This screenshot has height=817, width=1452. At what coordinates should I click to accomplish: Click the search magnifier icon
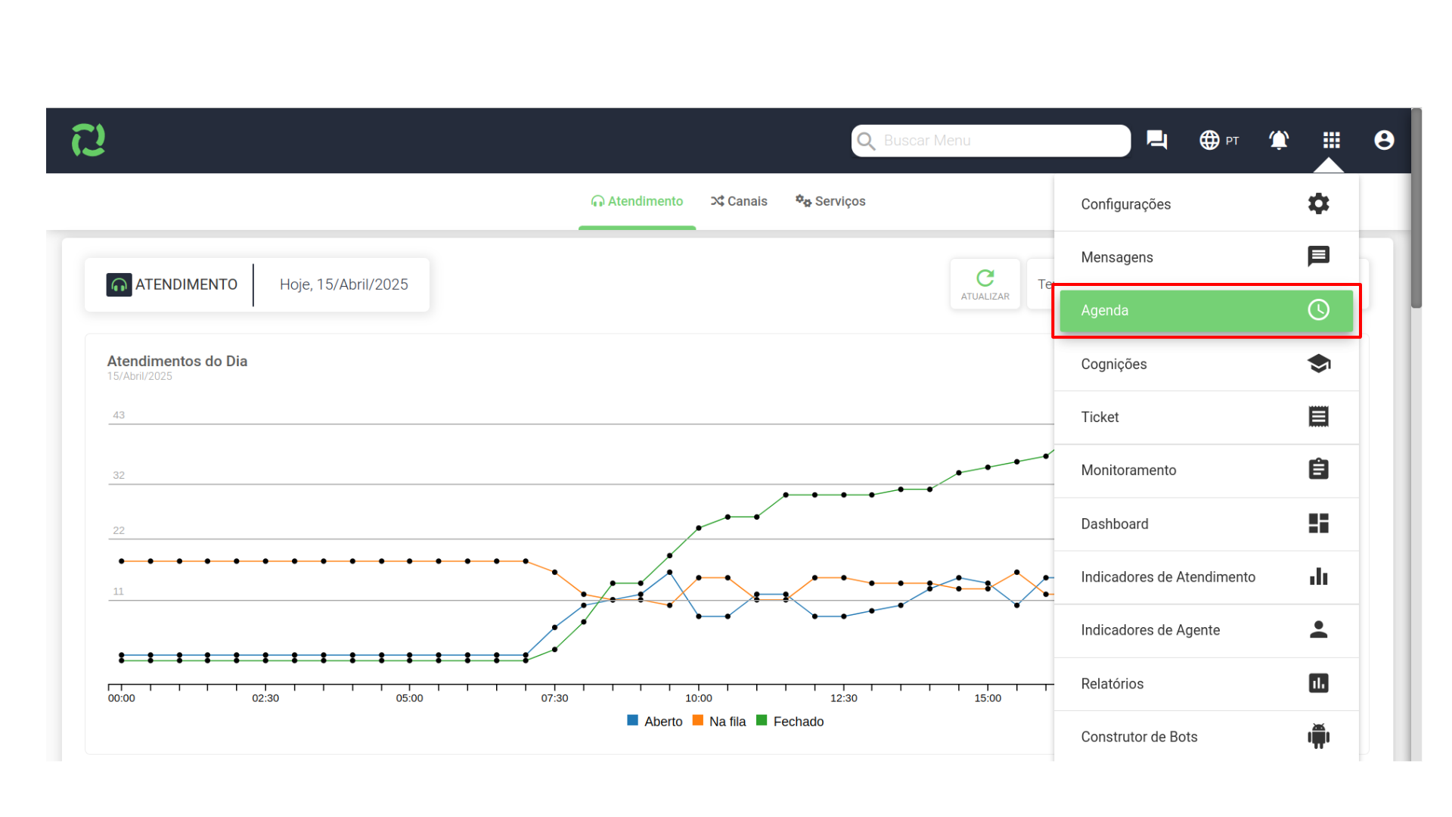[x=867, y=141]
